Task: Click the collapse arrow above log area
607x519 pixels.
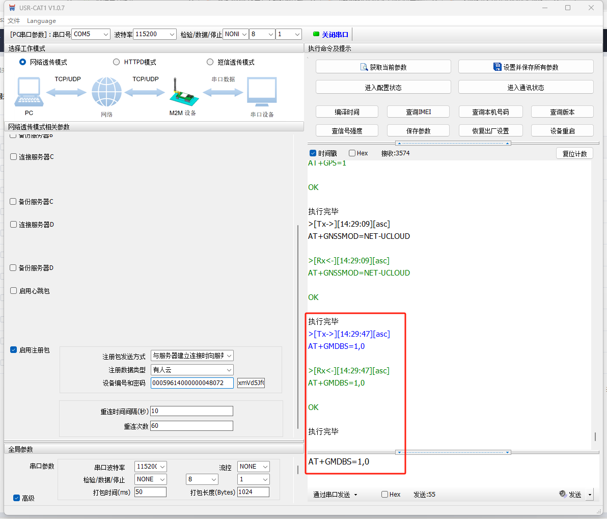Action: pos(399,143)
